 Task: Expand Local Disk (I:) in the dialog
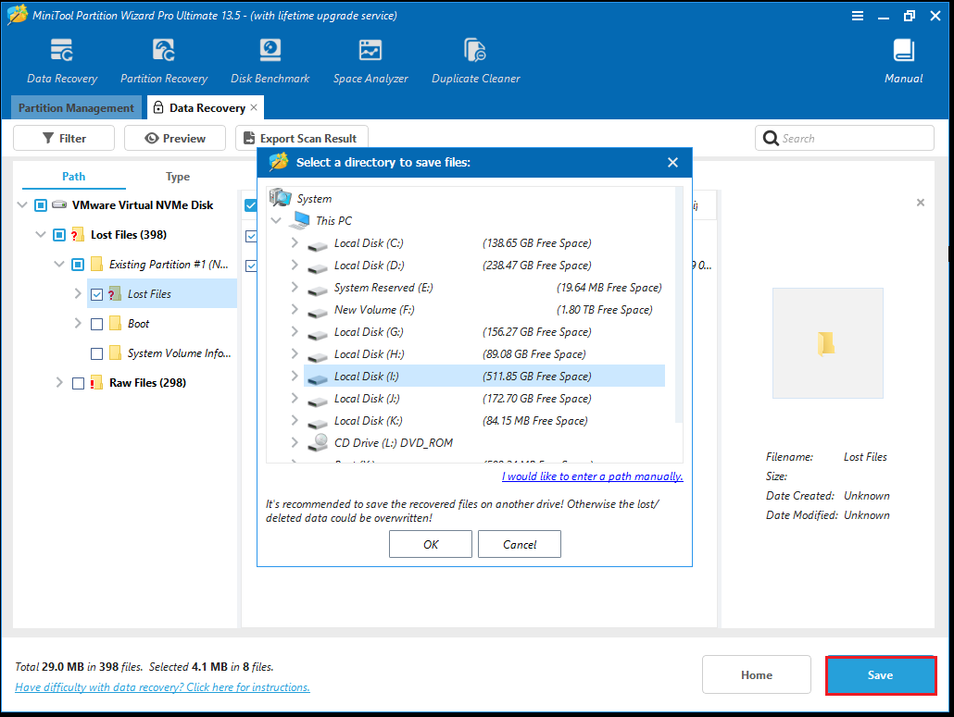pos(295,377)
